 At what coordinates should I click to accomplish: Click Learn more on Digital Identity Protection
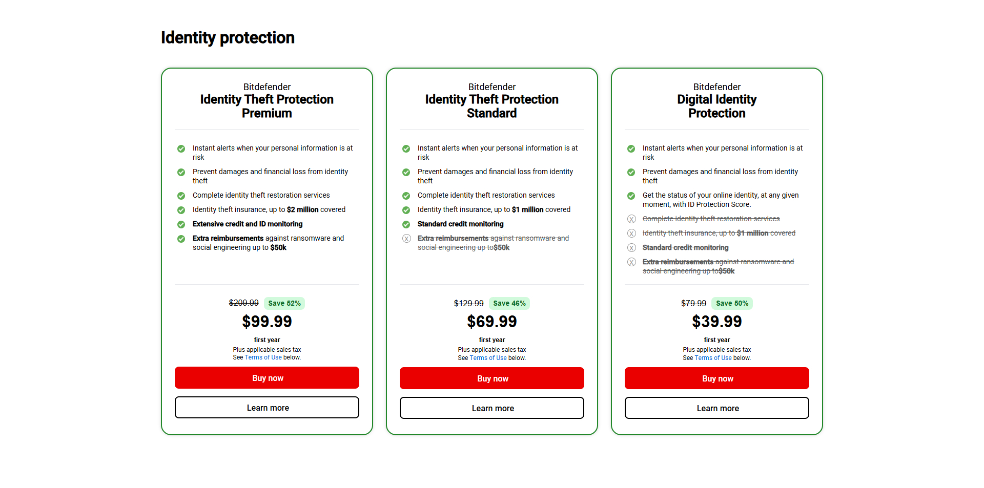tap(716, 408)
